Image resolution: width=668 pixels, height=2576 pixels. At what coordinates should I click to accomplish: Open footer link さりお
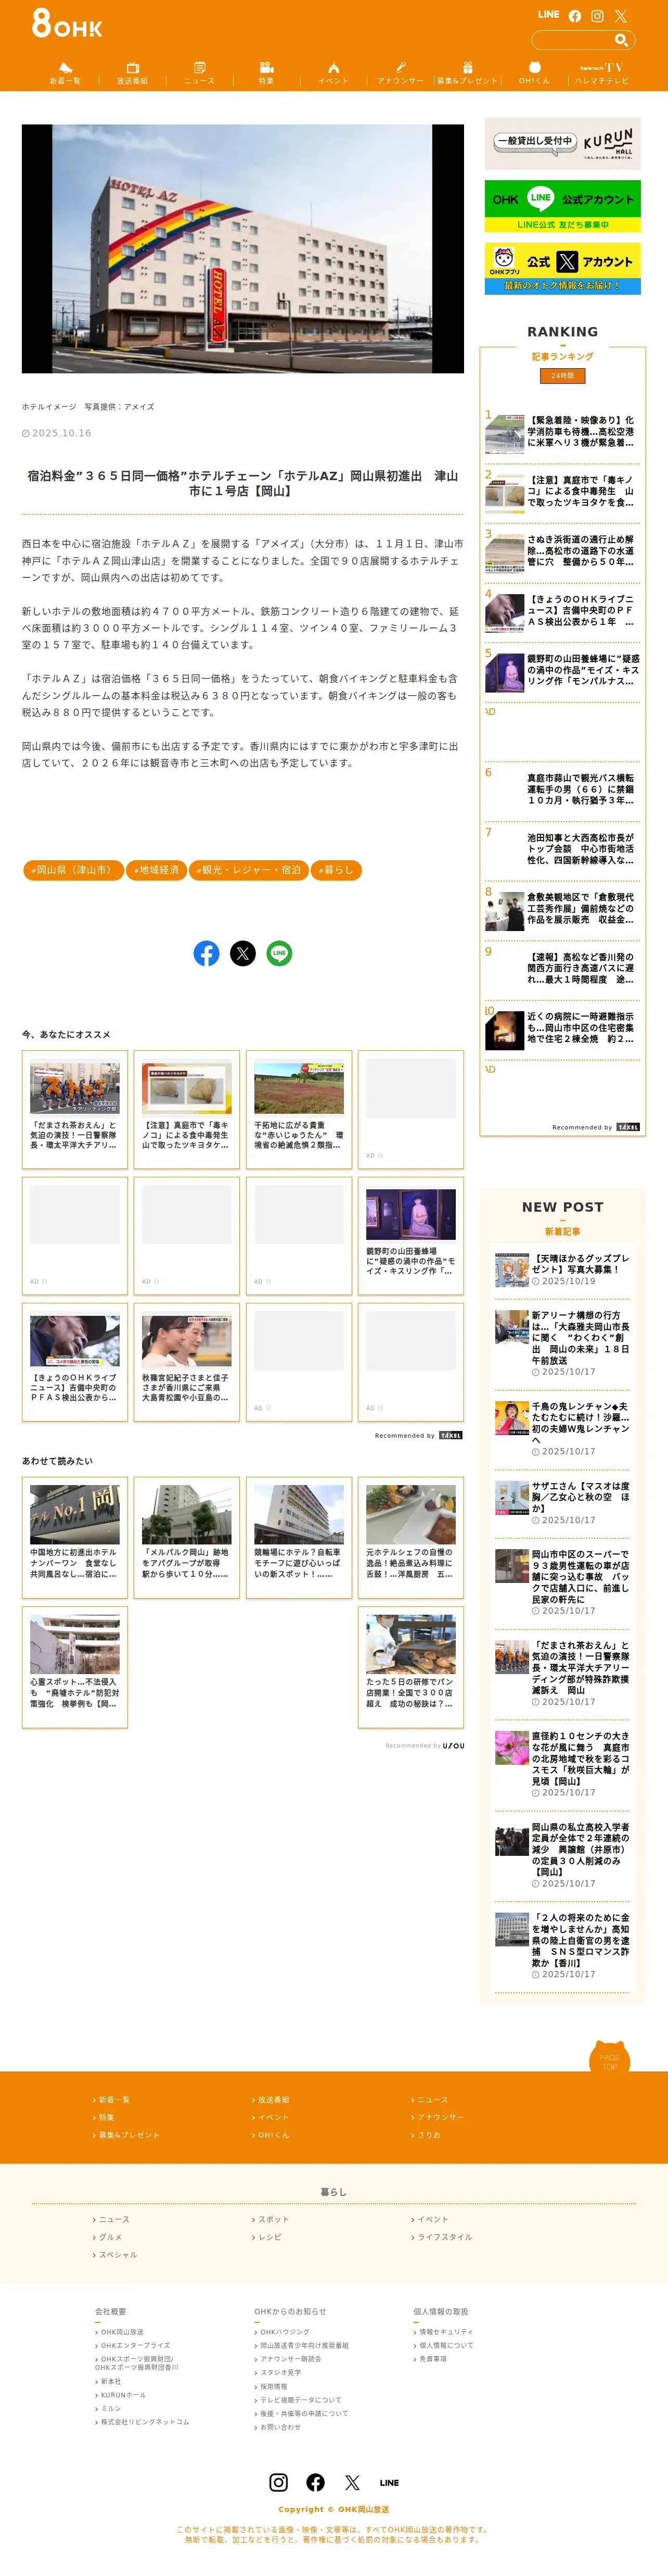[x=426, y=2134]
